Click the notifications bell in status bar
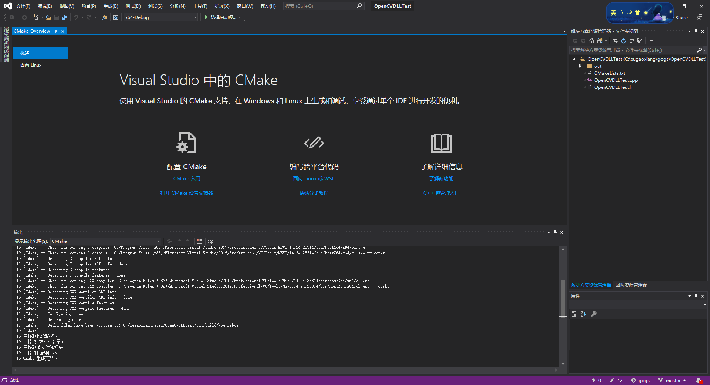Image resolution: width=710 pixels, height=385 pixels. (x=699, y=380)
